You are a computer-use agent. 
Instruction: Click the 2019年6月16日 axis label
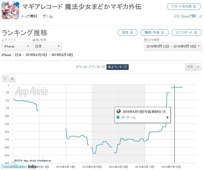[x=118, y=167]
